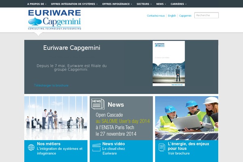Image resolution: width=243 pixels, height=162 pixels.
Task: Open the Open Cascade SALOME news item
Action: click(x=122, y=124)
